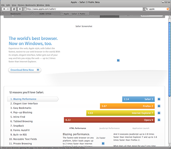Open the Edit menu
Viewport: 171px width, 149px height.
tap(8, 5)
